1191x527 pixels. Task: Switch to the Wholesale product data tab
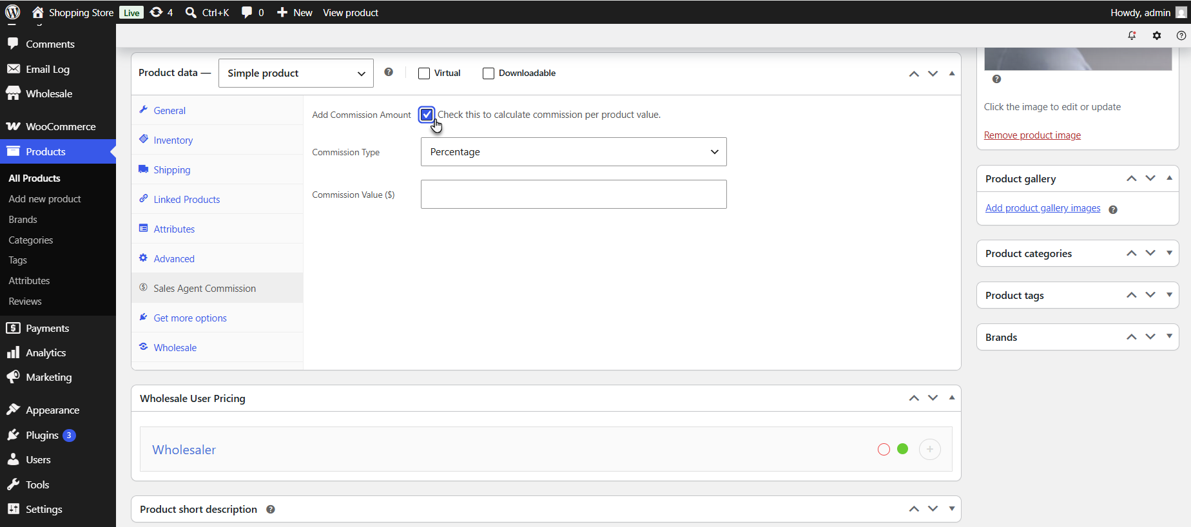click(x=217, y=347)
